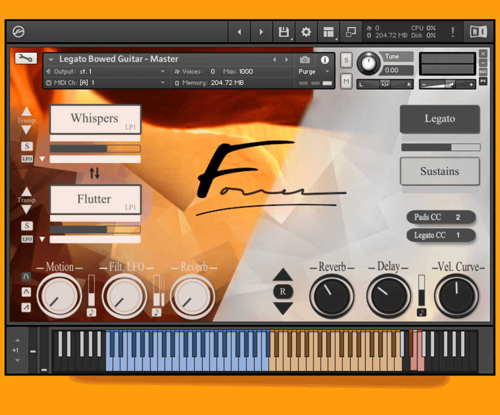Click the Whispers layer button

(95, 119)
